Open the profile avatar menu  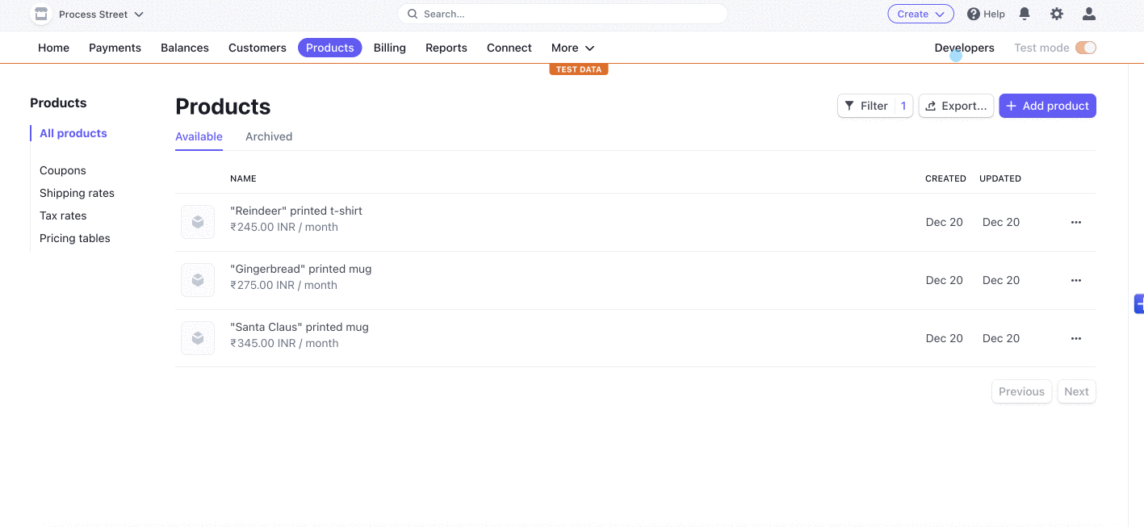(x=1088, y=14)
